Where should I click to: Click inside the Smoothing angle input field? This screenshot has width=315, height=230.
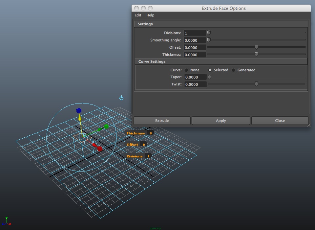click(x=195, y=40)
